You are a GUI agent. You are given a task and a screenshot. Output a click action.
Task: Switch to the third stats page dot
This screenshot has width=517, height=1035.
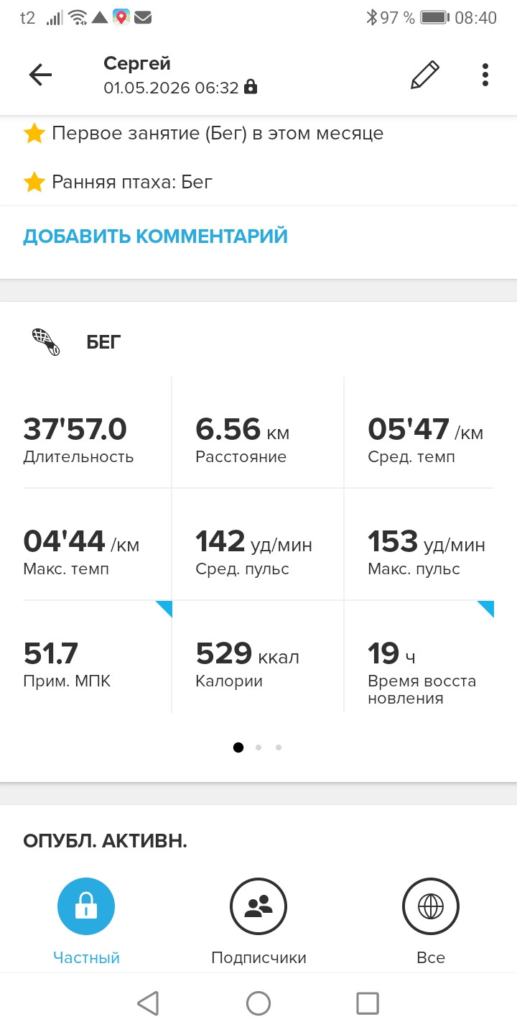(279, 747)
